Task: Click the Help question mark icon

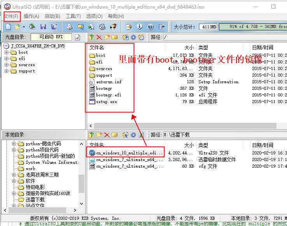Action: (150, 27)
